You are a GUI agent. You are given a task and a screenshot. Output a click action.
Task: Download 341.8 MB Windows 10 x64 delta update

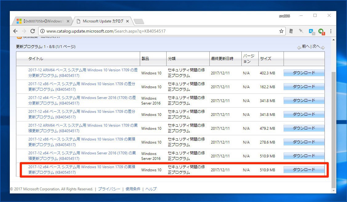304,114
